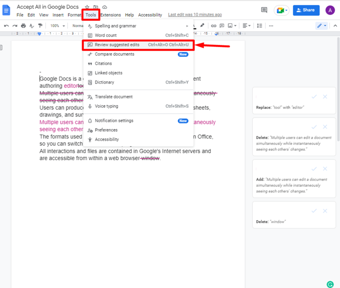
Task: Click the blue Share button
Action: [306, 10]
